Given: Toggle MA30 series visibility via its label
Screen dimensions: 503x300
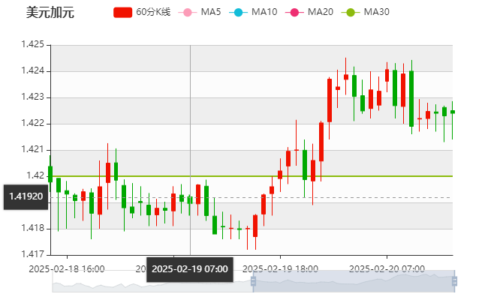Looking at the screenshot, I should [376, 13].
